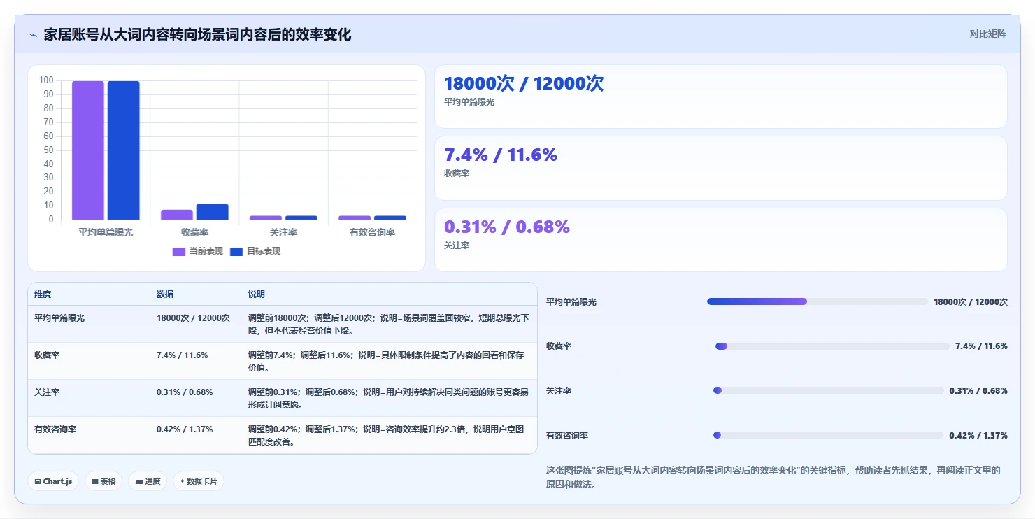The width and height of the screenshot is (1035, 519).
Task: Click the 表格 chip below the table
Action: click(x=103, y=481)
